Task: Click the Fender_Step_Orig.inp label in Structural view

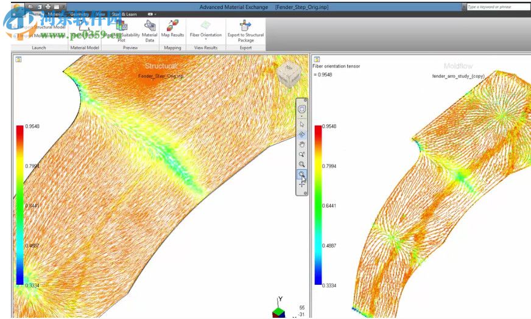Action: coord(161,76)
